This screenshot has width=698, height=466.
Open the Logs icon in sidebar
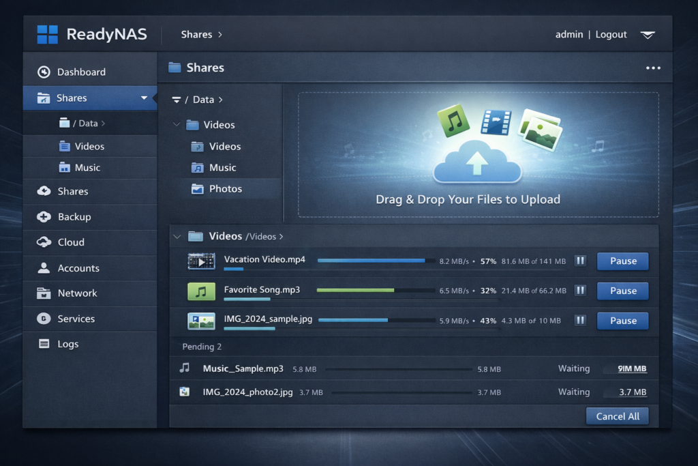click(x=44, y=344)
